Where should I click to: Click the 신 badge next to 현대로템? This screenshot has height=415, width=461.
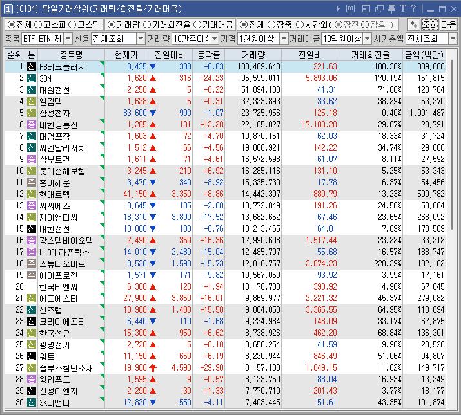[x=32, y=194]
